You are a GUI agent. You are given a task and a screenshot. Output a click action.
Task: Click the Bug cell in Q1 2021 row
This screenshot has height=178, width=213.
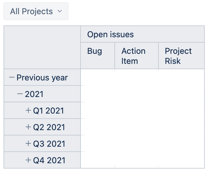98,111
